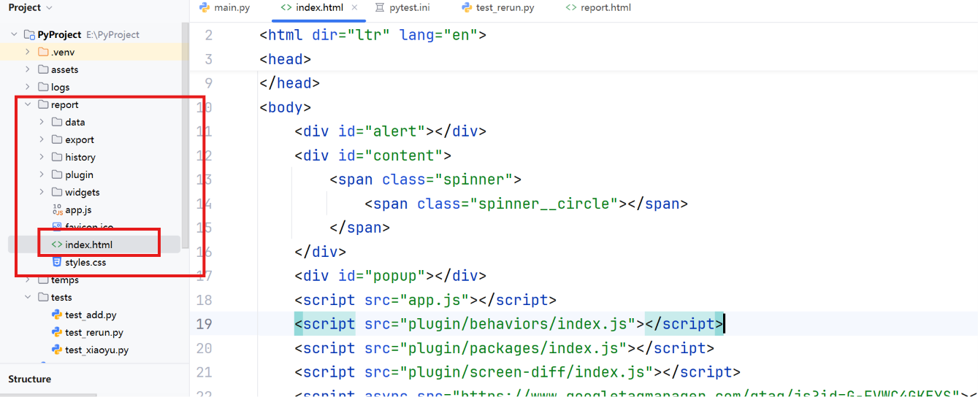Screen dimensions: 978x397
Task: Expand the temps folder
Action: tap(27, 280)
